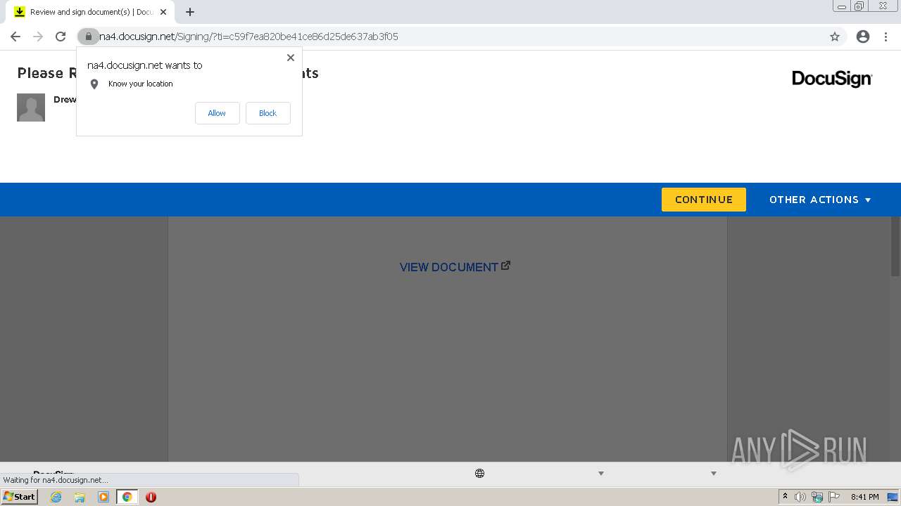Expand the middle footer dropdown arrow
Image resolution: width=901 pixels, height=506 pixels.
pyautogui.click(x=601, y=474)
